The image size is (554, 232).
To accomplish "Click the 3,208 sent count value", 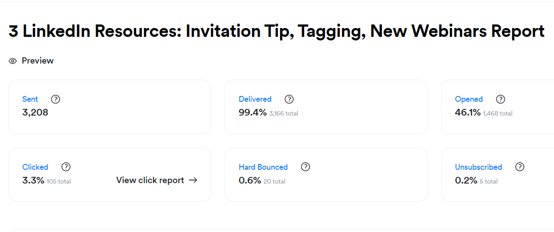I will pos(35,113).
